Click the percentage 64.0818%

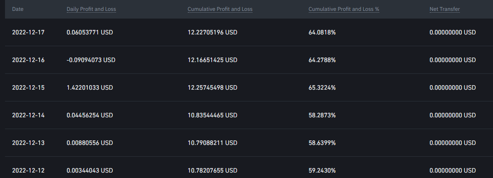tap(322, 32)
